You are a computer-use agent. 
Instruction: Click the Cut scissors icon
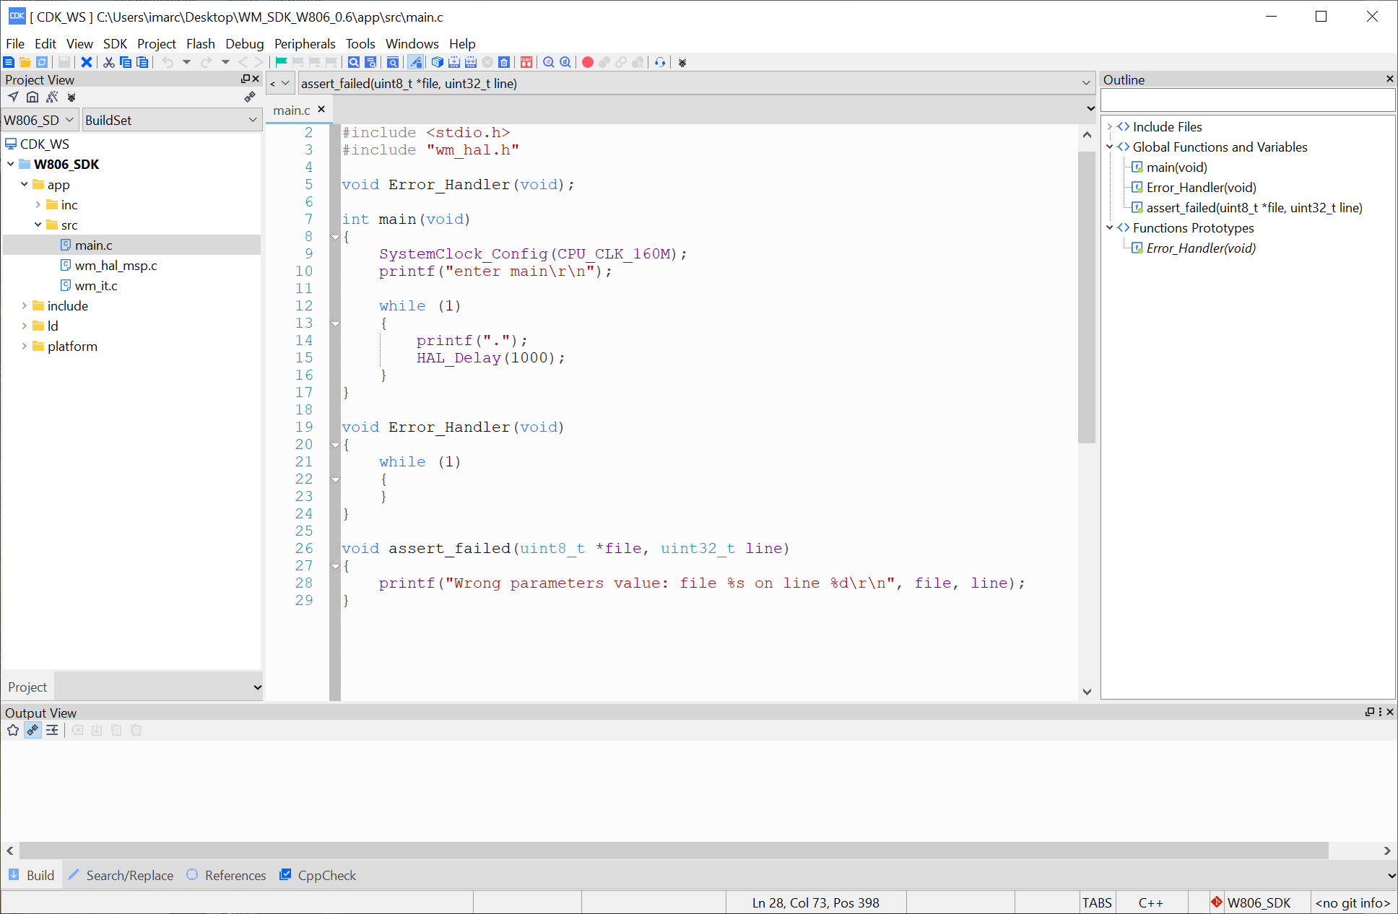109,63
